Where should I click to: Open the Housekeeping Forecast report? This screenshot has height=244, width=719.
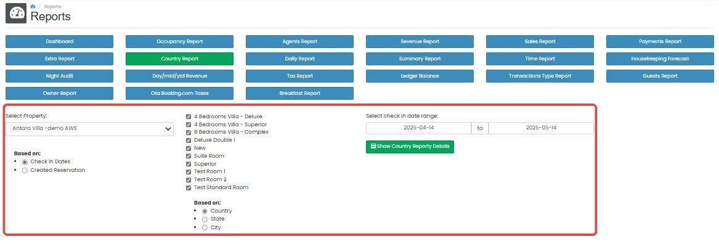[660, 59]
